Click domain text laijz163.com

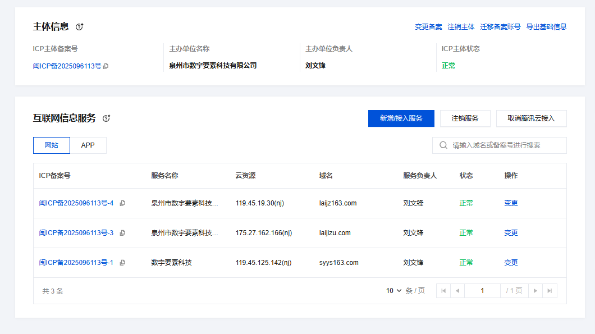(x=338, y=203)
